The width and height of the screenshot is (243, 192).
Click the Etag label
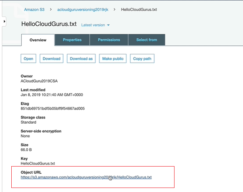25,104
